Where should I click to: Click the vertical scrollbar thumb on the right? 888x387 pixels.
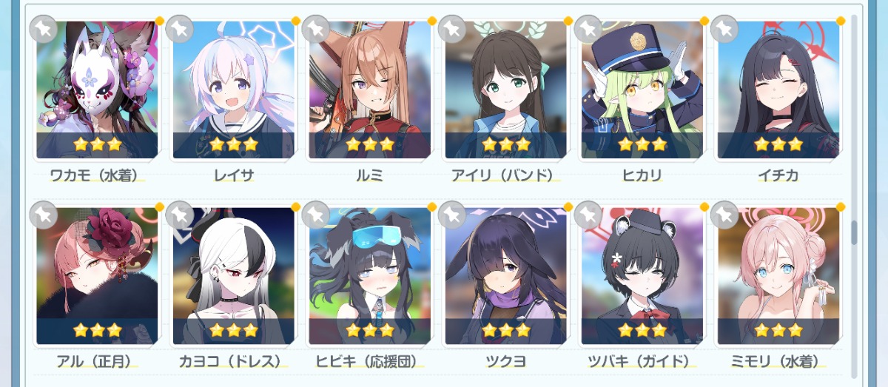coord(853,232)
